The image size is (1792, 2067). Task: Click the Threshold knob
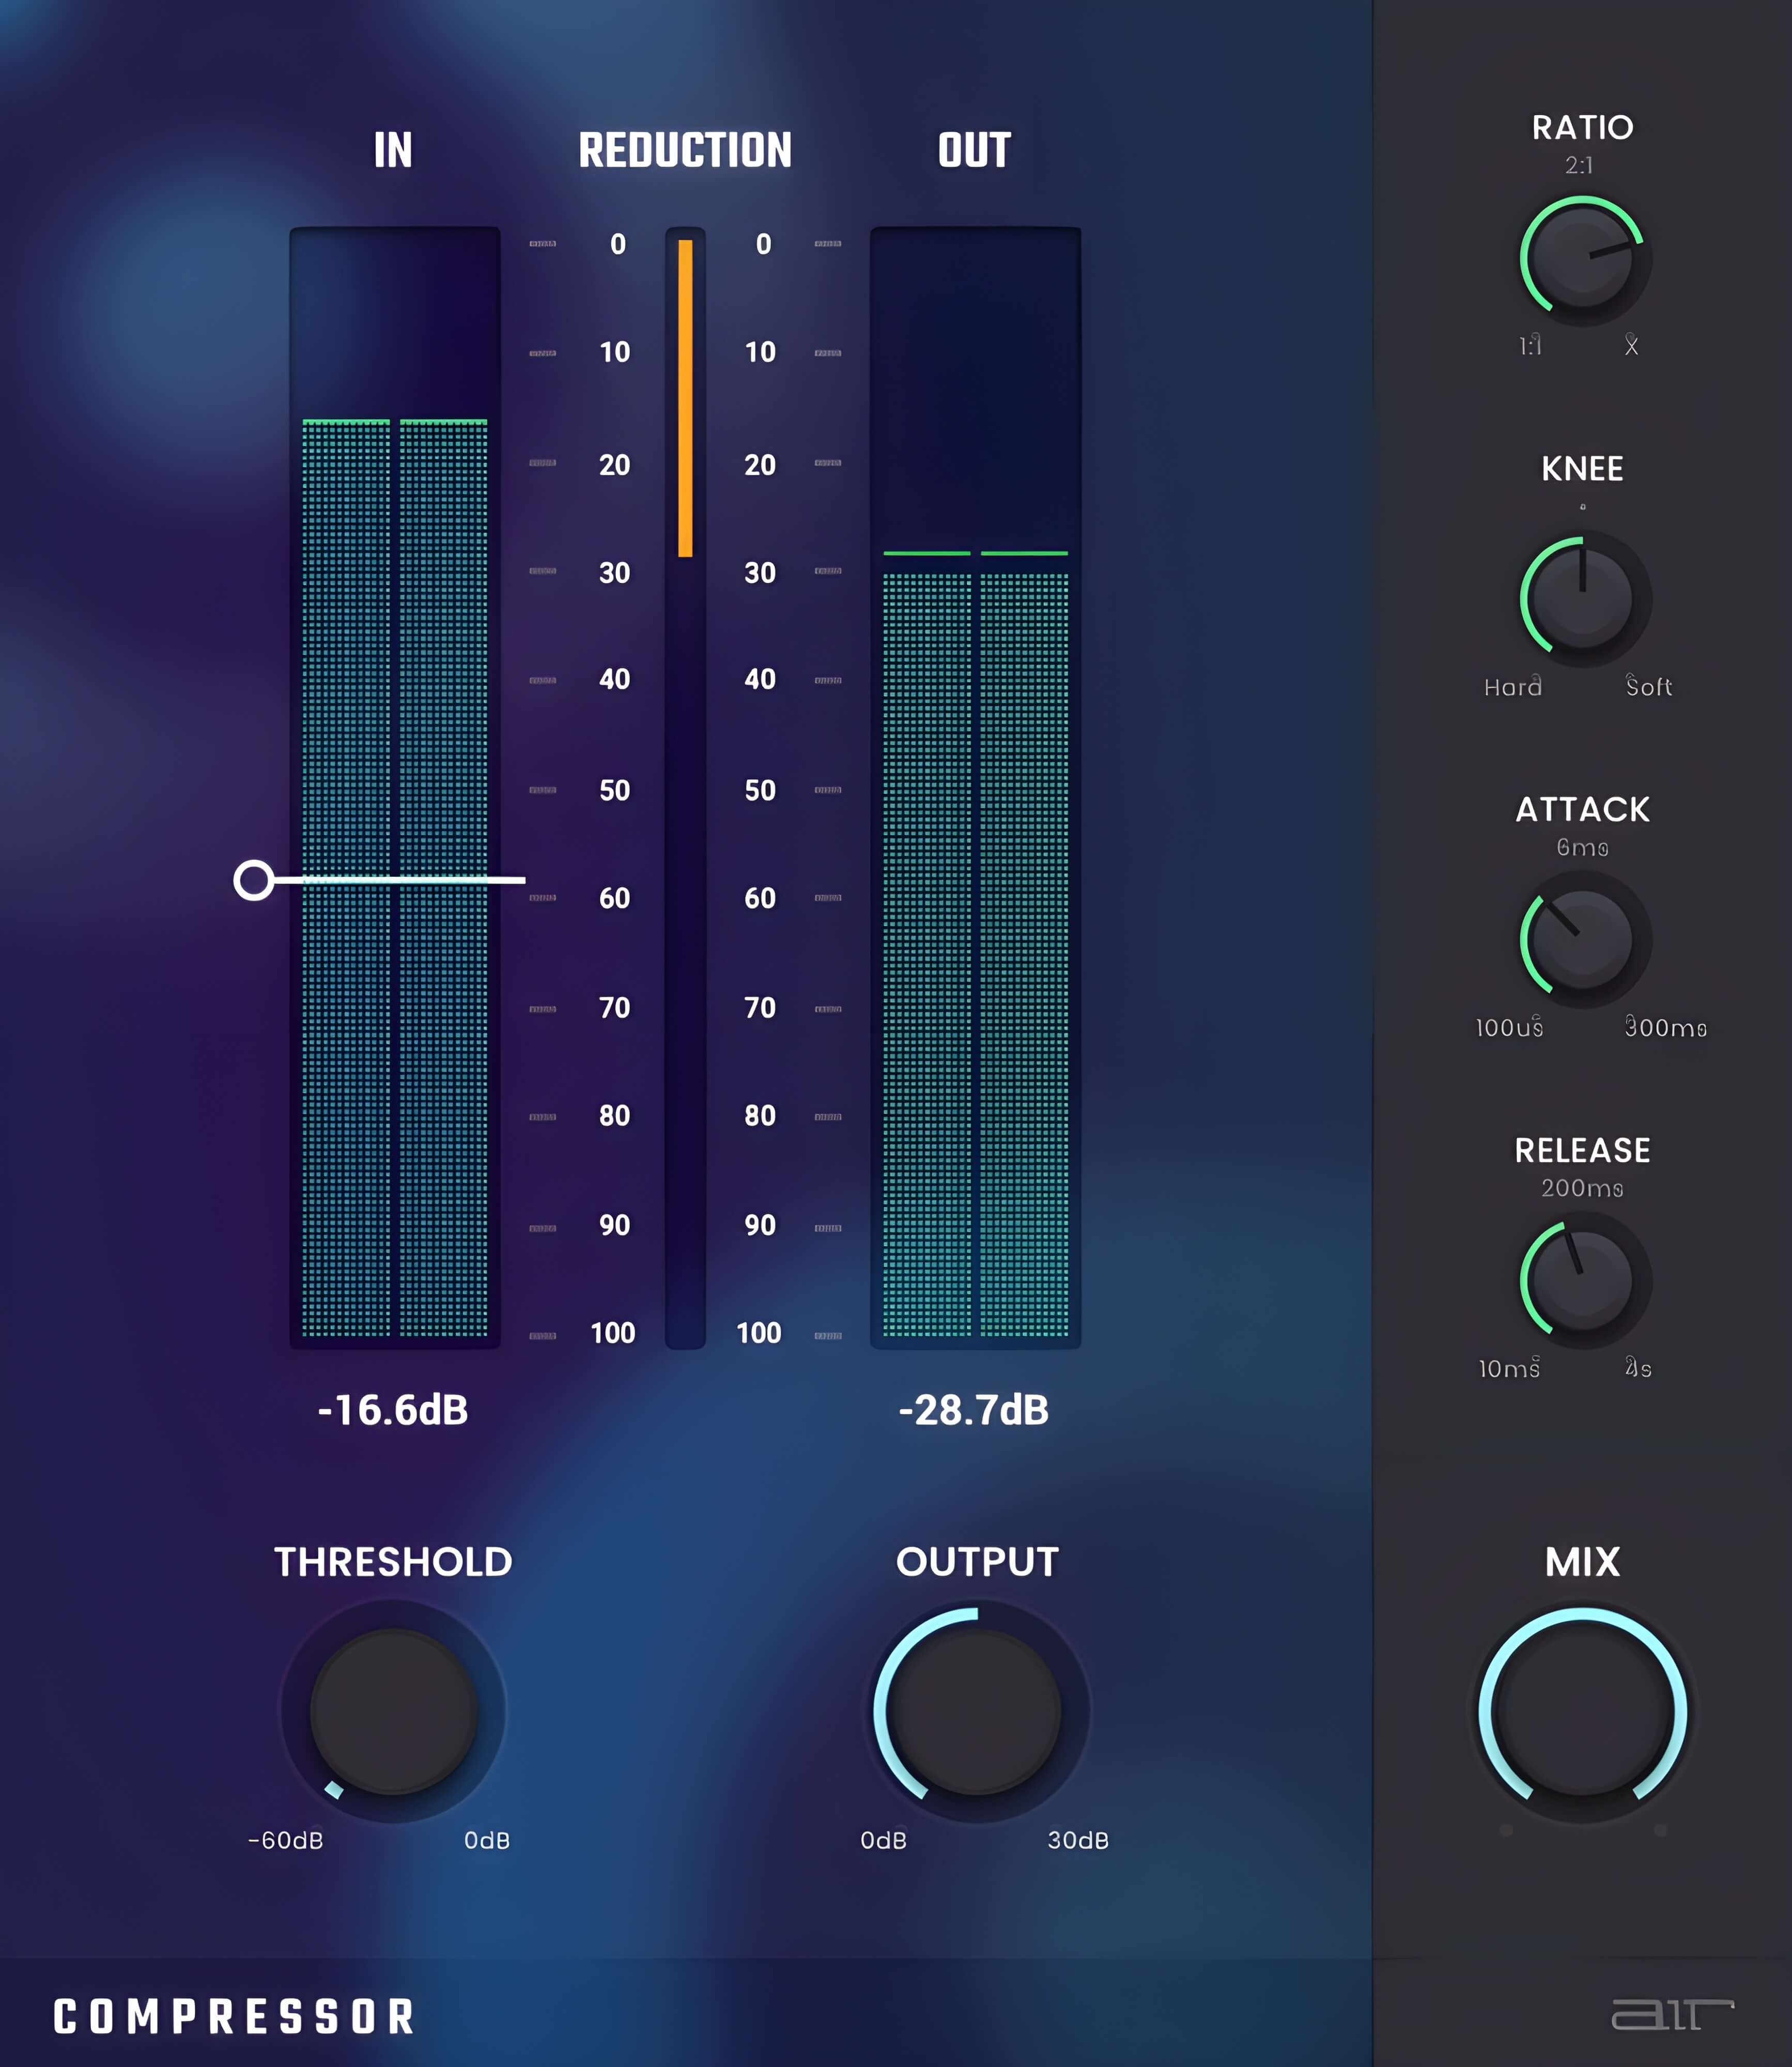(393, 1712)
